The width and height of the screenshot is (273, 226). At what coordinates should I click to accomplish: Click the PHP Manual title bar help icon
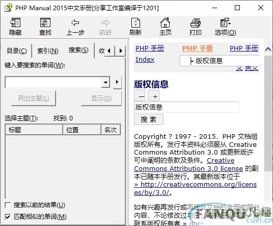coord(8,8)
